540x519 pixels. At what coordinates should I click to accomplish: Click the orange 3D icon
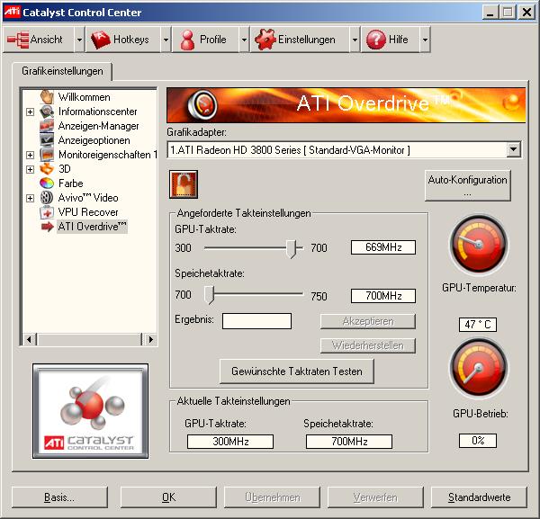pos(47,168)
